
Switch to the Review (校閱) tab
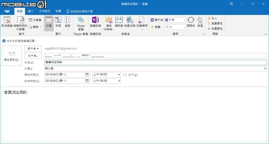pyautogui.click(x=58, y=11)
